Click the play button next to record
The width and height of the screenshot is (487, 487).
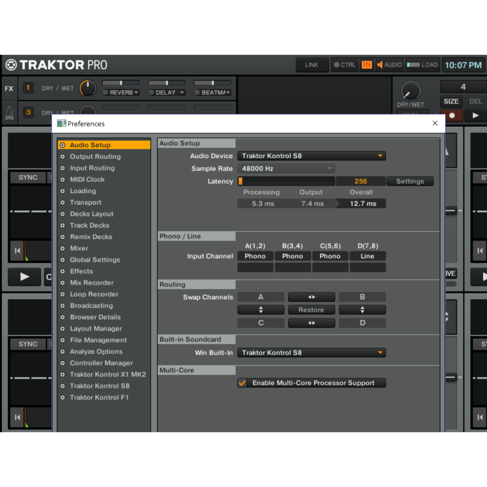[475, 115]
